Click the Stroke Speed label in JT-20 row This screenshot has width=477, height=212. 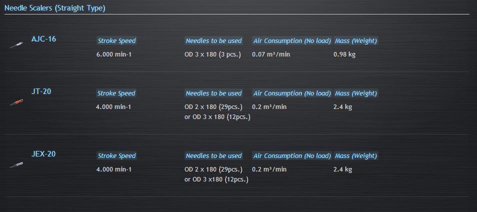pyautogui.click(x=116, y=93)
